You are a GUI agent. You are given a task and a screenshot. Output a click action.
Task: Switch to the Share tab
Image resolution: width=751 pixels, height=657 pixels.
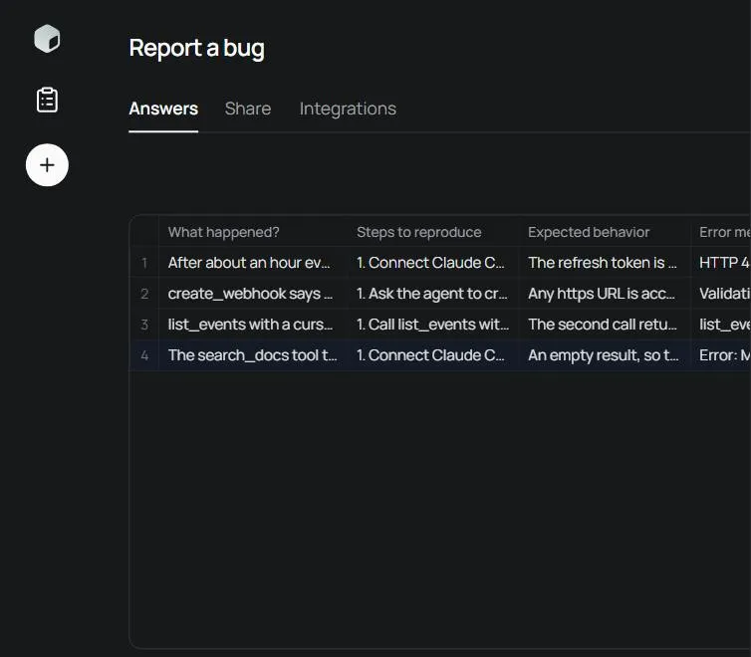(248, 109)
